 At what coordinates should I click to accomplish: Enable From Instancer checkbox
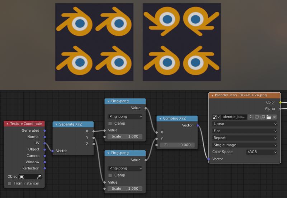(10, 183)
